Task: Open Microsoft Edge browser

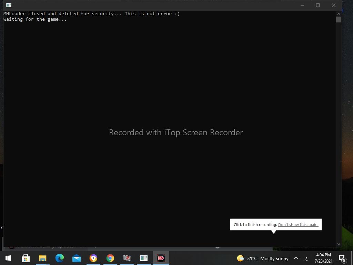Action: 59,258
